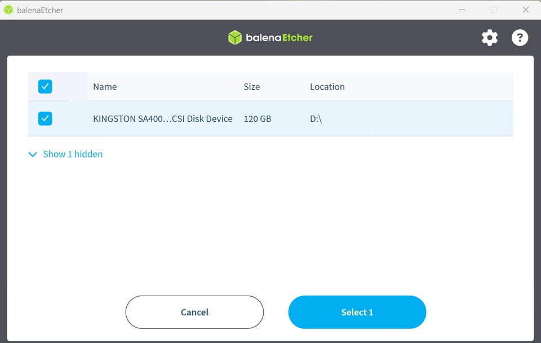Expand the Show 1 hidden chevron
The width and height of the screenshot is (541, 343).
33,155
